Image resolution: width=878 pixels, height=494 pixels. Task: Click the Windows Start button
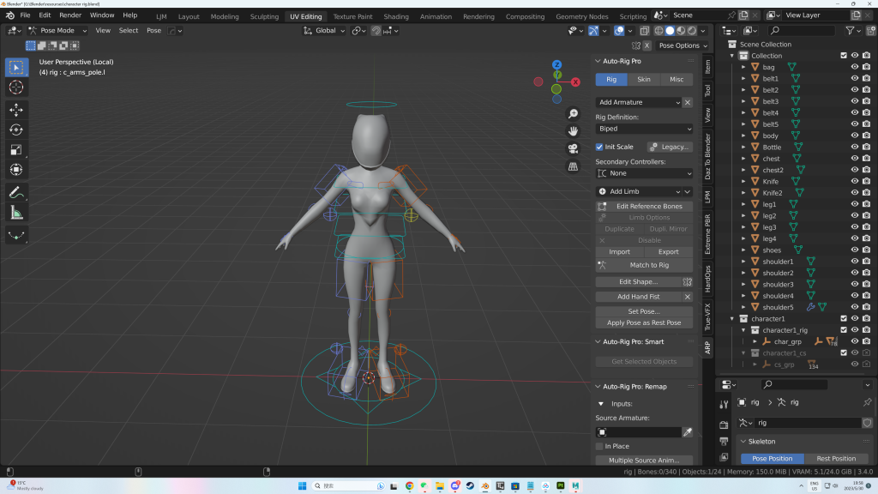[x=303, y=486]
